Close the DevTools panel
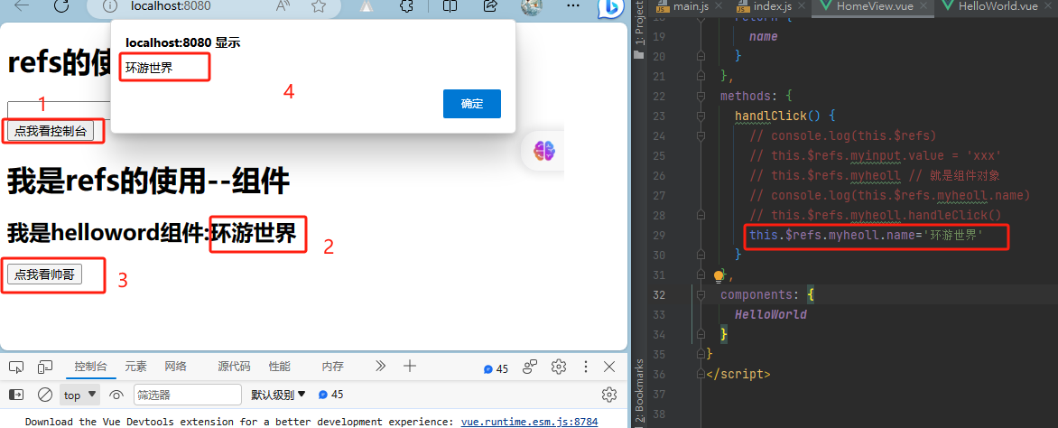Image resolution: width=1058 pixels, height=428 pixels. 609,367
